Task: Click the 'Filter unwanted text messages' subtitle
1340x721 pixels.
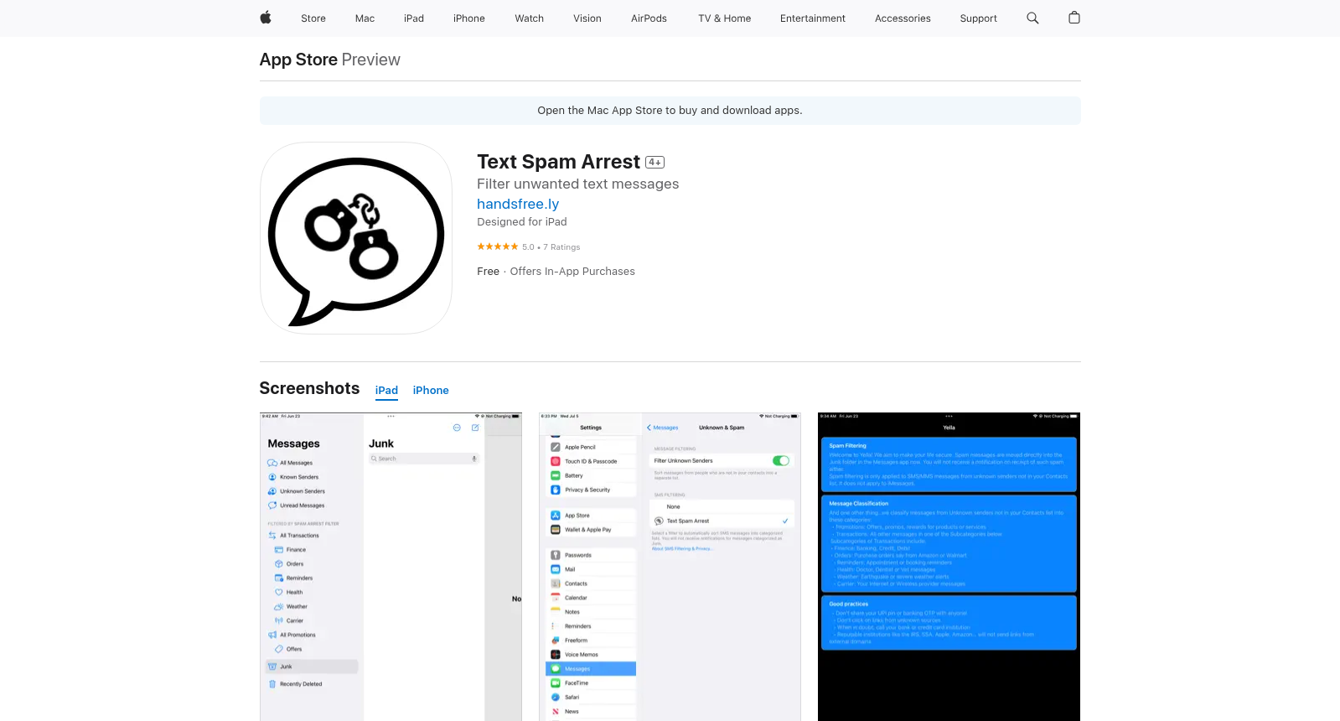Action: 578,184
